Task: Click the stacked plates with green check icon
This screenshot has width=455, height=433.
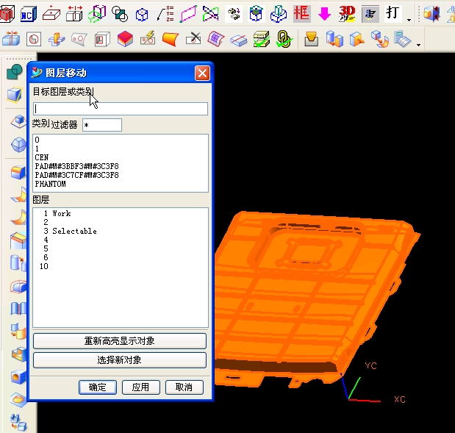Action: point(262,39)
